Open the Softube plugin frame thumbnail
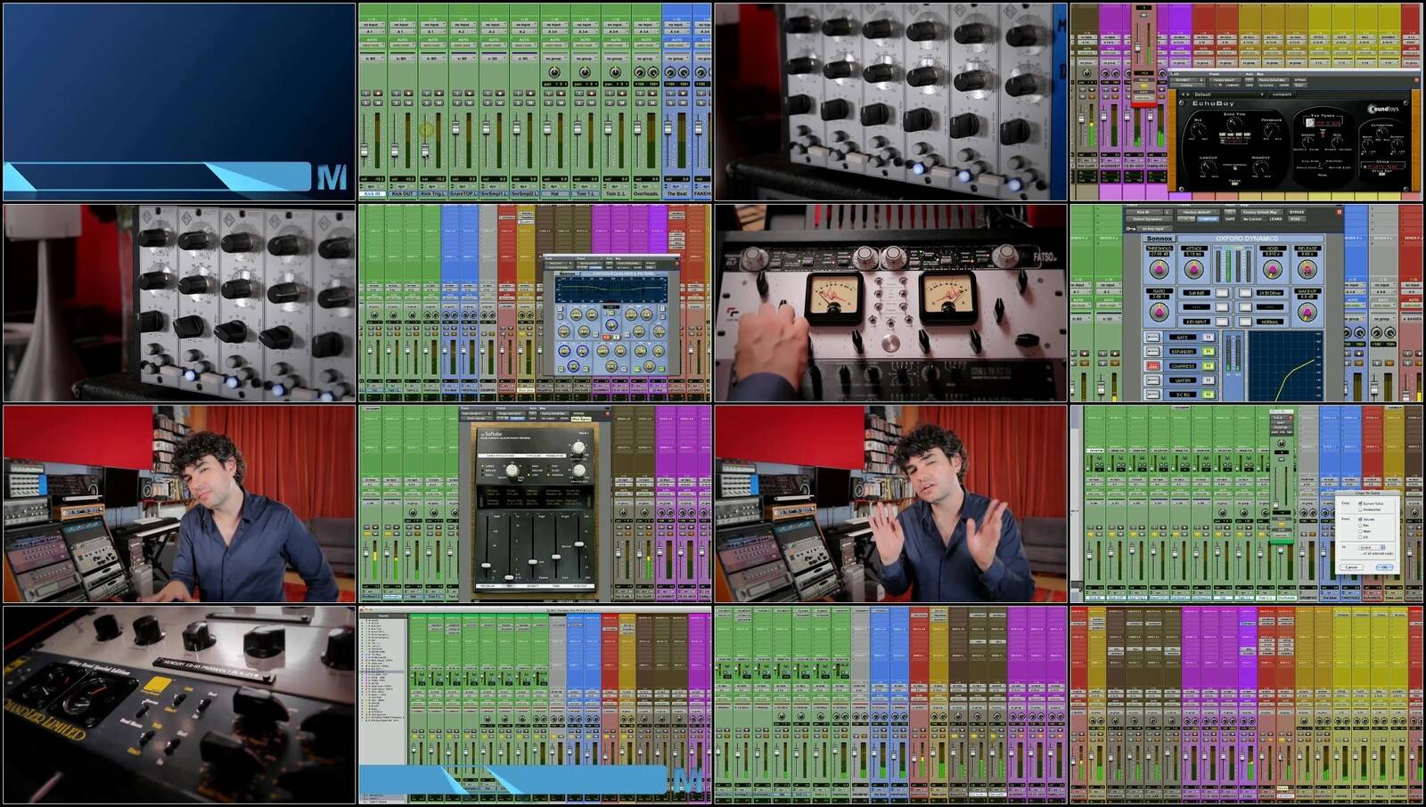Image resolution: width=1426 pixels, height=807 pixels. [x=535, y=504]
